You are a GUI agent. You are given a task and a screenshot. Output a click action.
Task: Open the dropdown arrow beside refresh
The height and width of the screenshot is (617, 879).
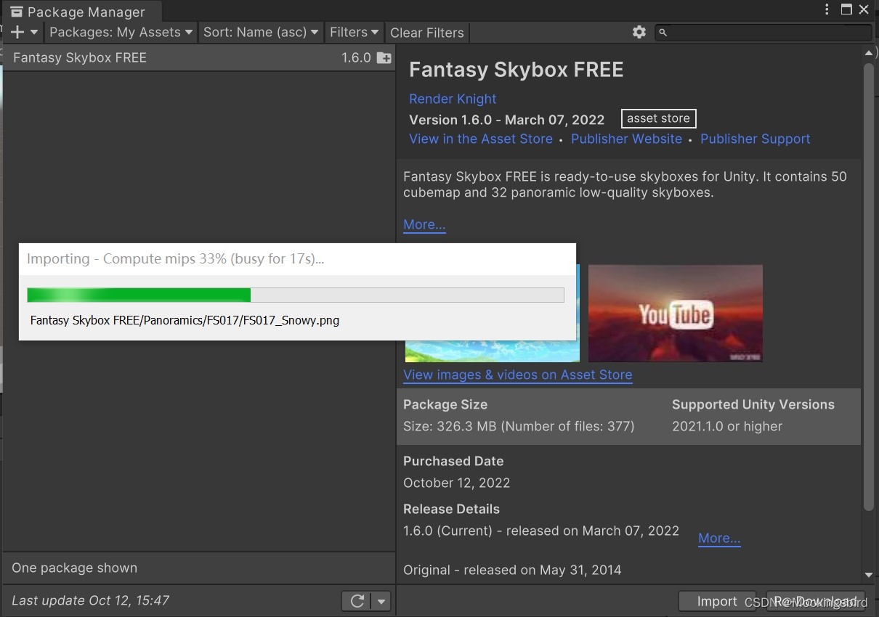pyautogui.click(x=381, y=601)
